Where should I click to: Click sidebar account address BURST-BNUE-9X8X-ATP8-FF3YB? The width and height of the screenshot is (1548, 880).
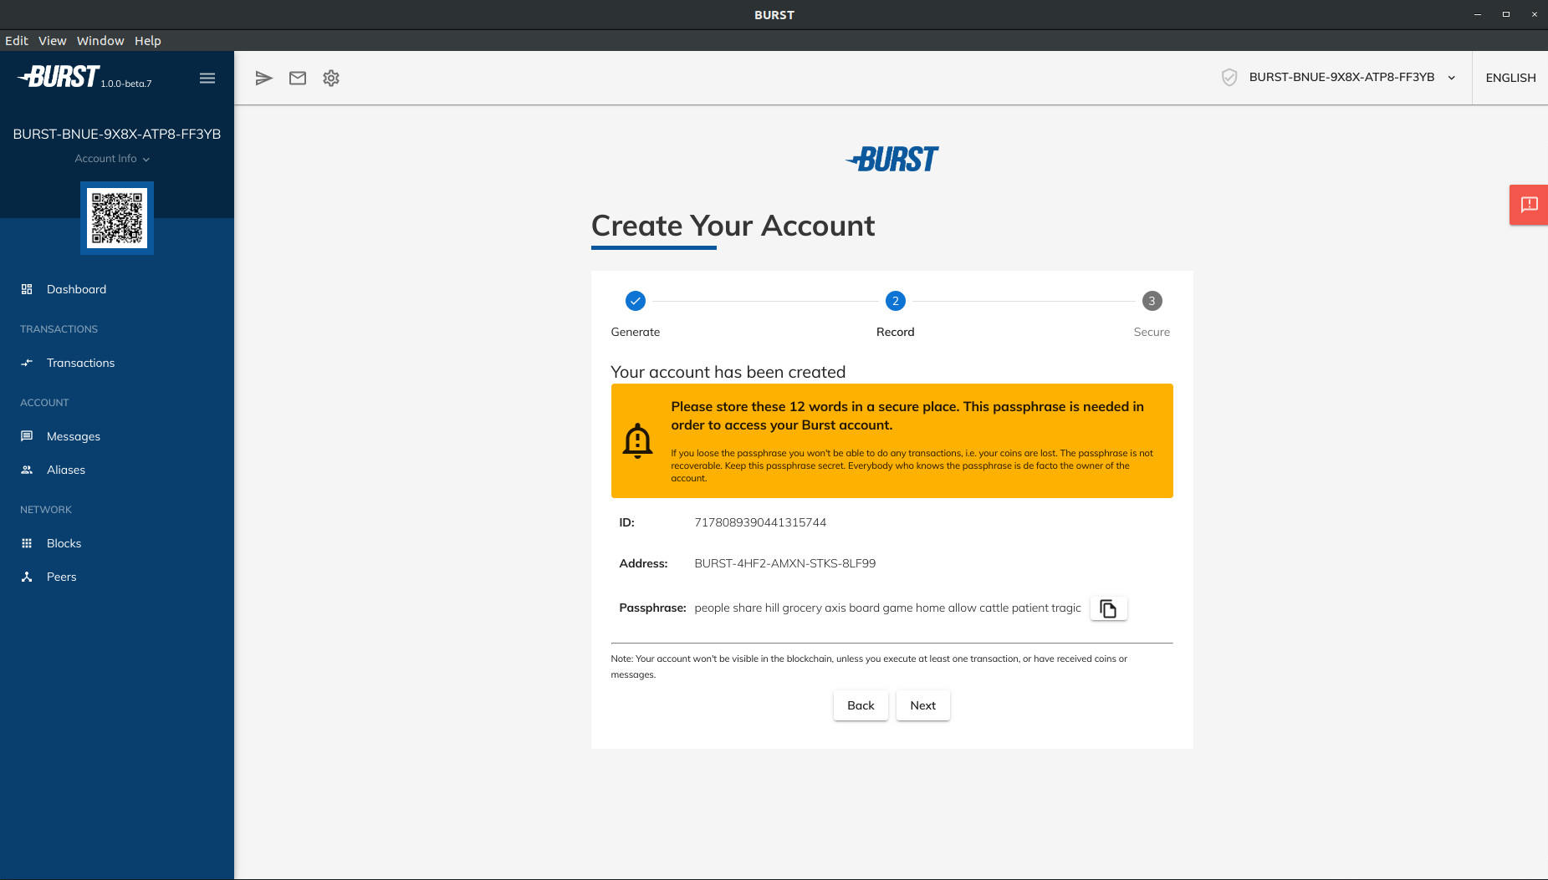tap(117, 134)
